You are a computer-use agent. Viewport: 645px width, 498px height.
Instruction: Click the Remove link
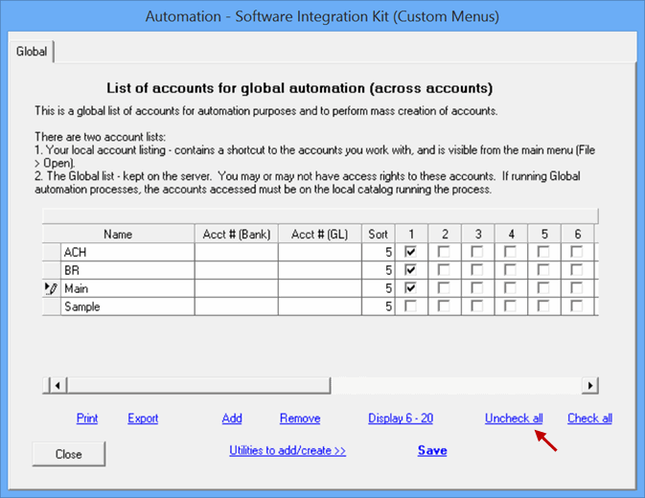[300, 419]
